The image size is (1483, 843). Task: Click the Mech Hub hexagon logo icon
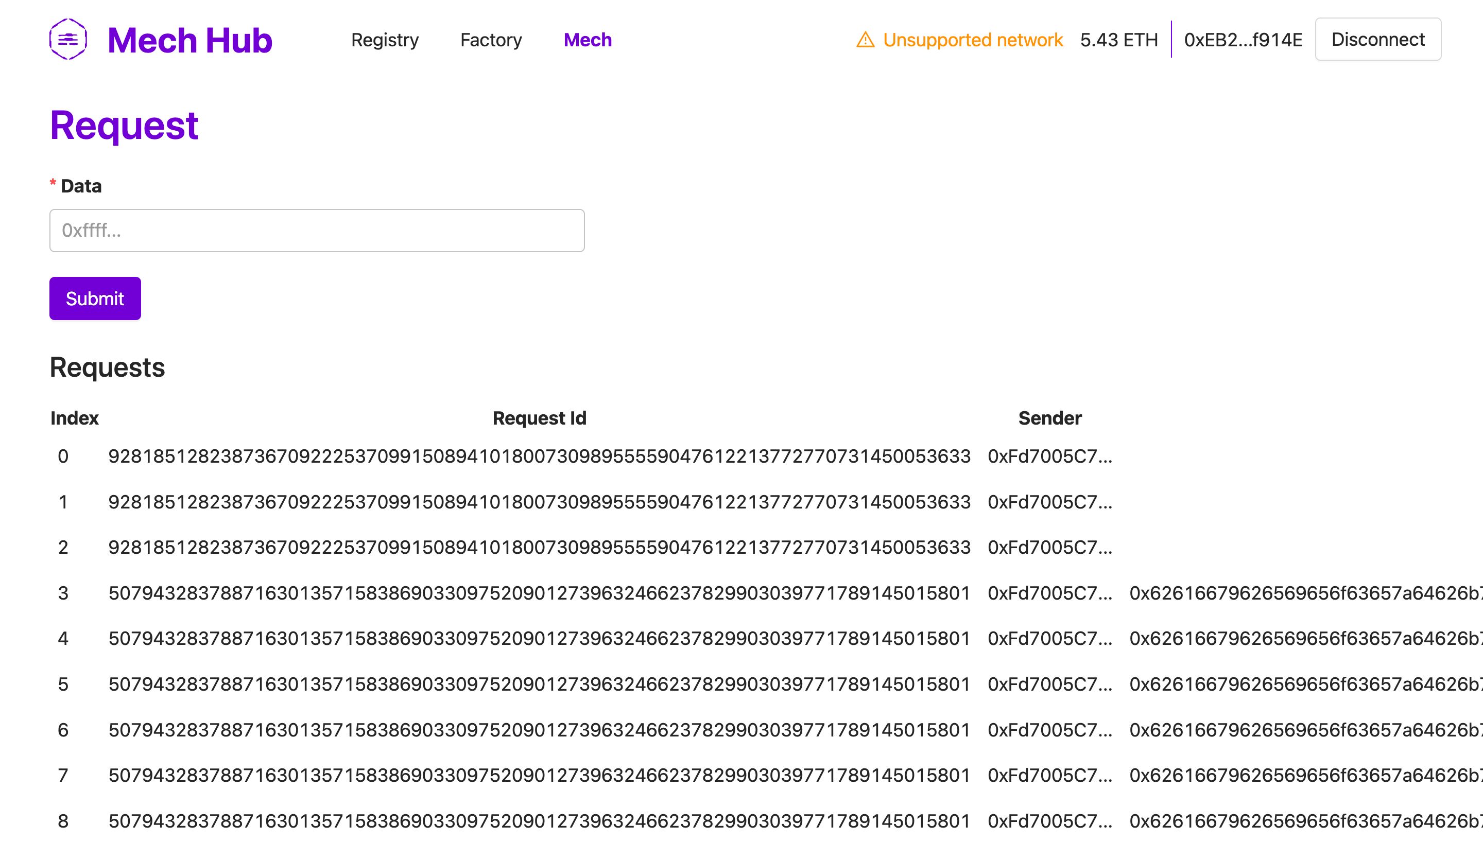[67, 40]
